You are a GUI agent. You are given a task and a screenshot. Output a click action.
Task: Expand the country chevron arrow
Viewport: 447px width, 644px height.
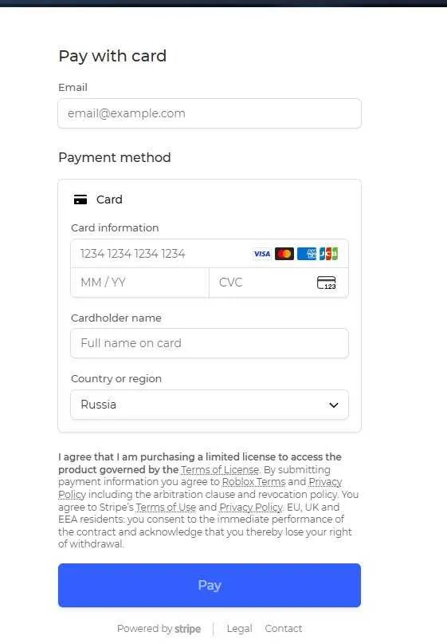pos(334,405)
